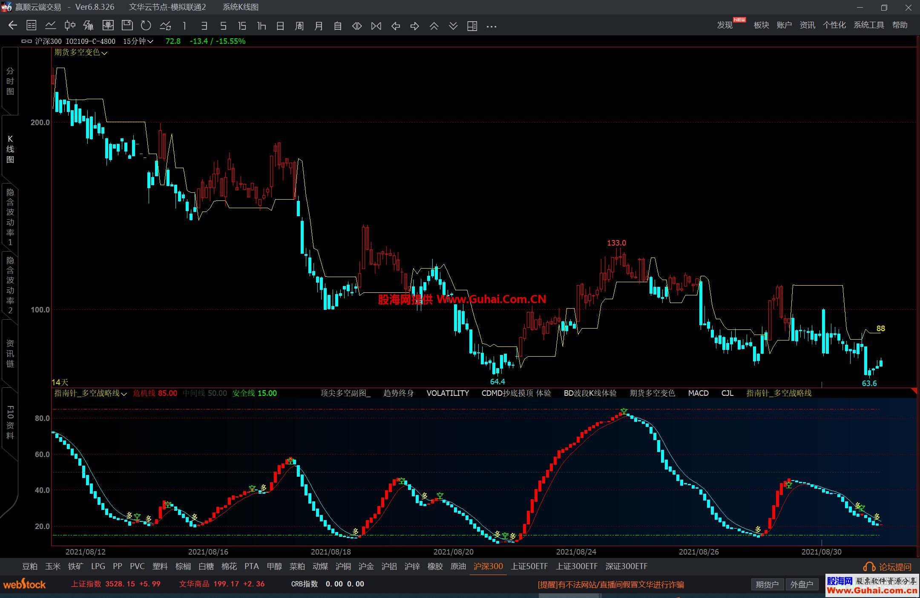Click the headset forum question icon
The width and height of the screenshot is (920, 598).
pyautogui.click(x=868, y=567)
